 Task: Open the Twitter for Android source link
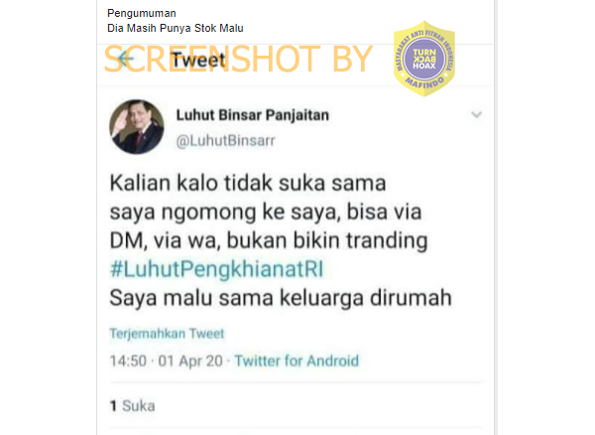(297, 361)
